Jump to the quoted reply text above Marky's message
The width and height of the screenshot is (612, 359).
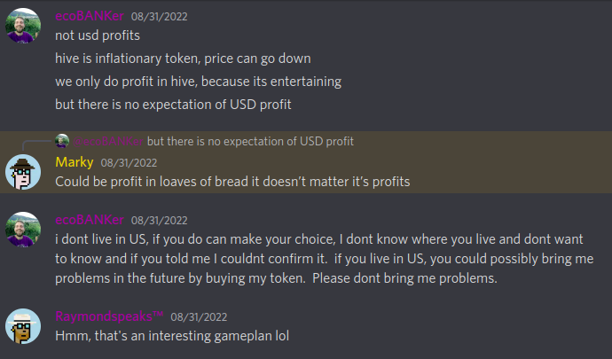click(x=250, y=141)
